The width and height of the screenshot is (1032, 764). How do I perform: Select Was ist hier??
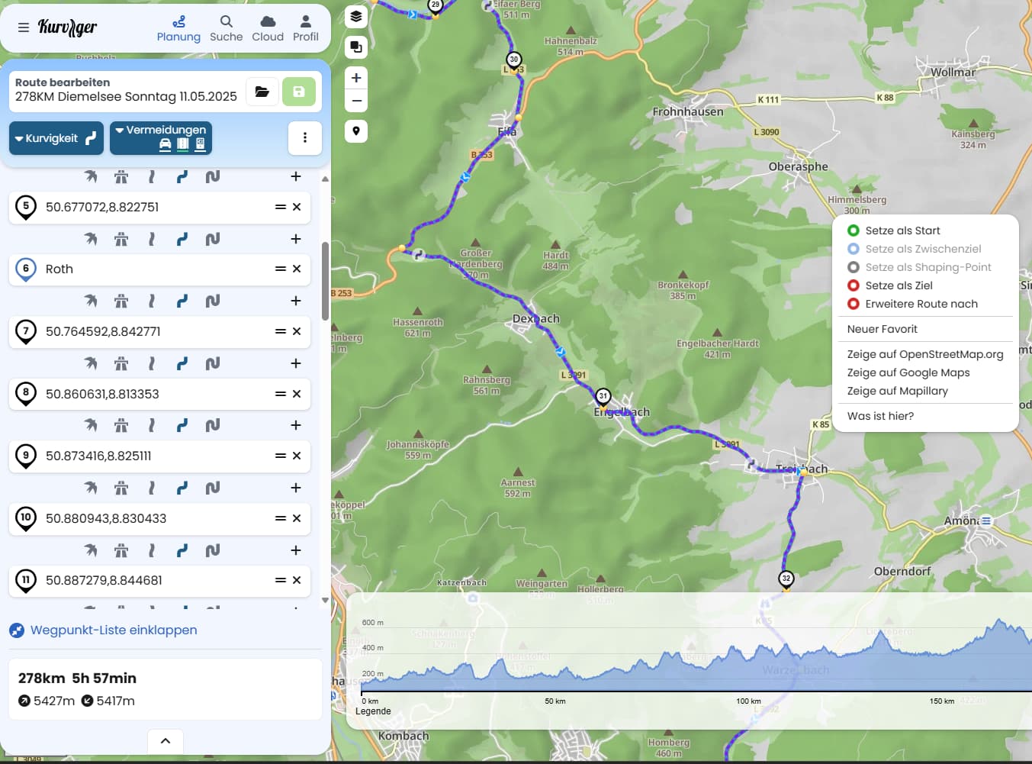click(x=880, y=416)
